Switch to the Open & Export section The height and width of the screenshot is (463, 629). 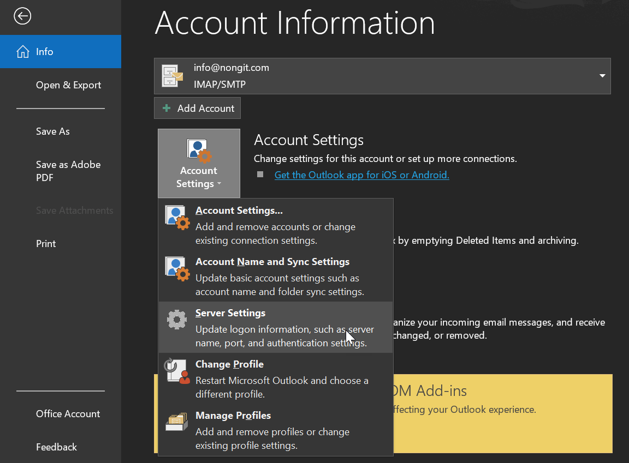[68, 85]
